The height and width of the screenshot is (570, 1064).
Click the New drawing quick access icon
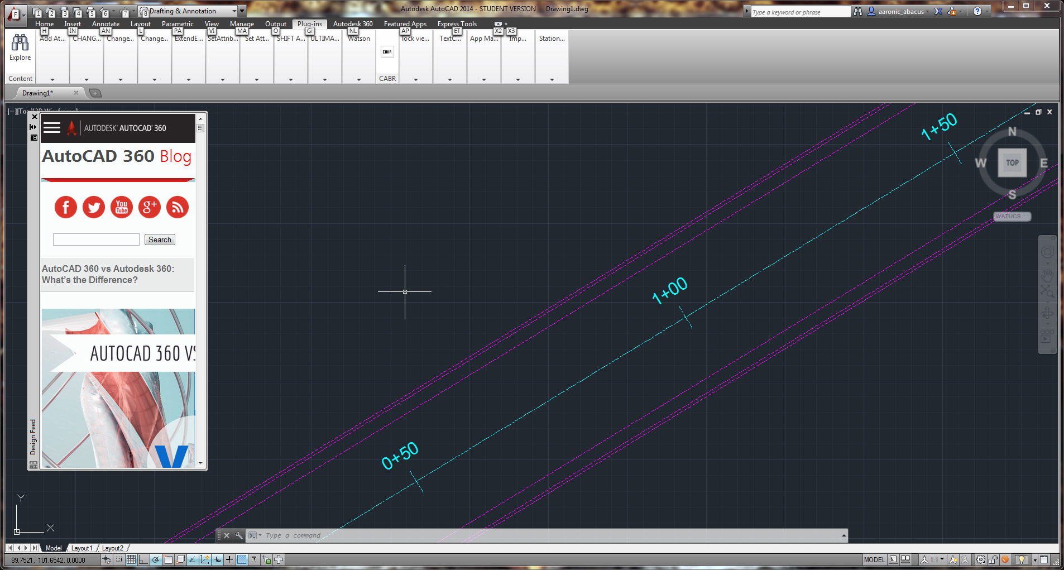[37, 12]
